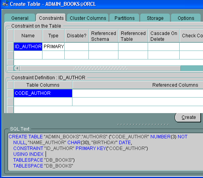Click the Referenced Columns header
The height and width of the screenshot is (178, 203).
[x=138, y=85]
